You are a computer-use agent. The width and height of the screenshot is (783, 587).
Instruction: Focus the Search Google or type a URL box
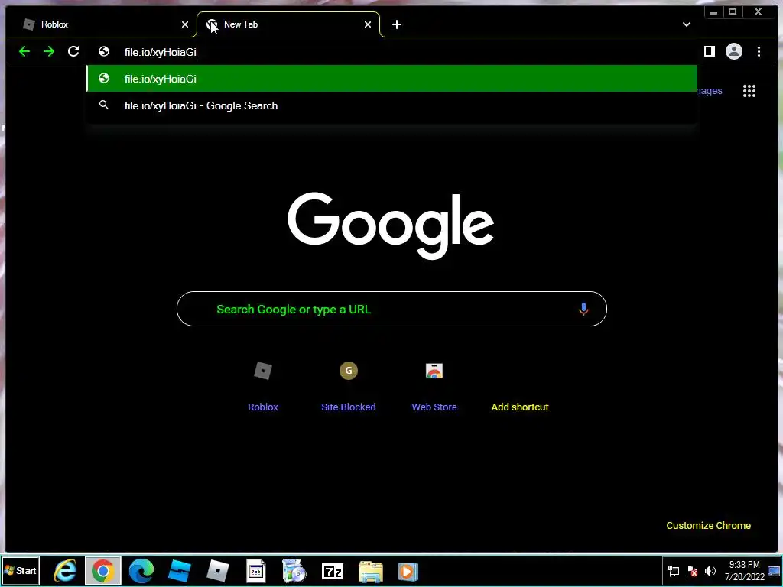tap(391, 309)
